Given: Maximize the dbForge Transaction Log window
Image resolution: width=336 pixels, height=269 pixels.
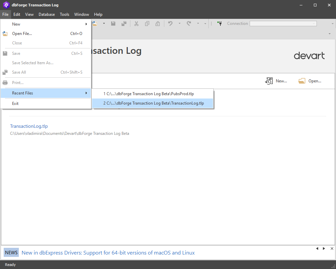Looking at the screenshot, I should coord(315,5).
